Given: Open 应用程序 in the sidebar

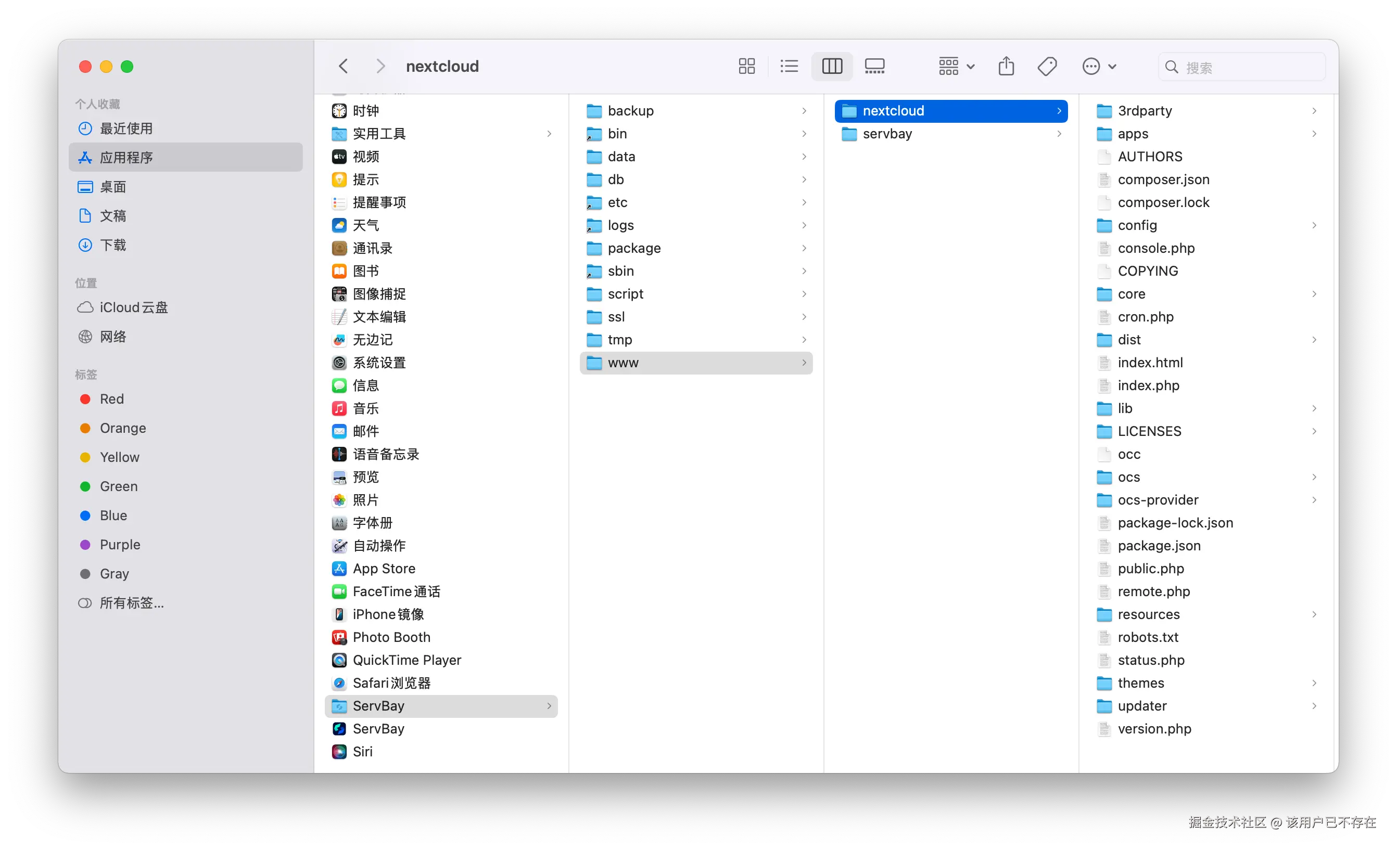Looking at the screenshot, I should click(126, 158).
